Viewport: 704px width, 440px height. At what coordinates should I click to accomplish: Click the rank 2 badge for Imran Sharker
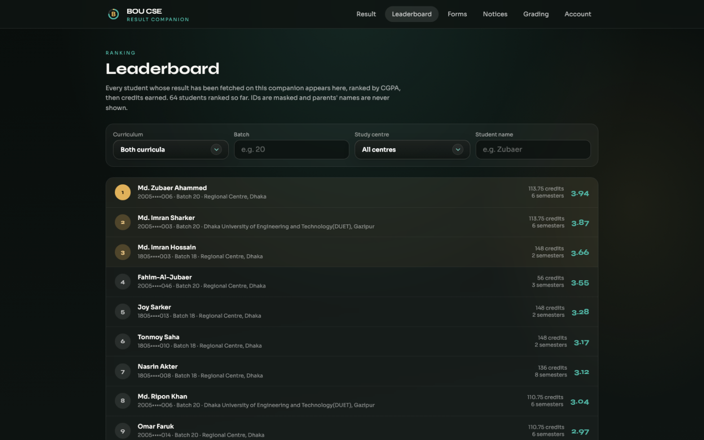123,222
